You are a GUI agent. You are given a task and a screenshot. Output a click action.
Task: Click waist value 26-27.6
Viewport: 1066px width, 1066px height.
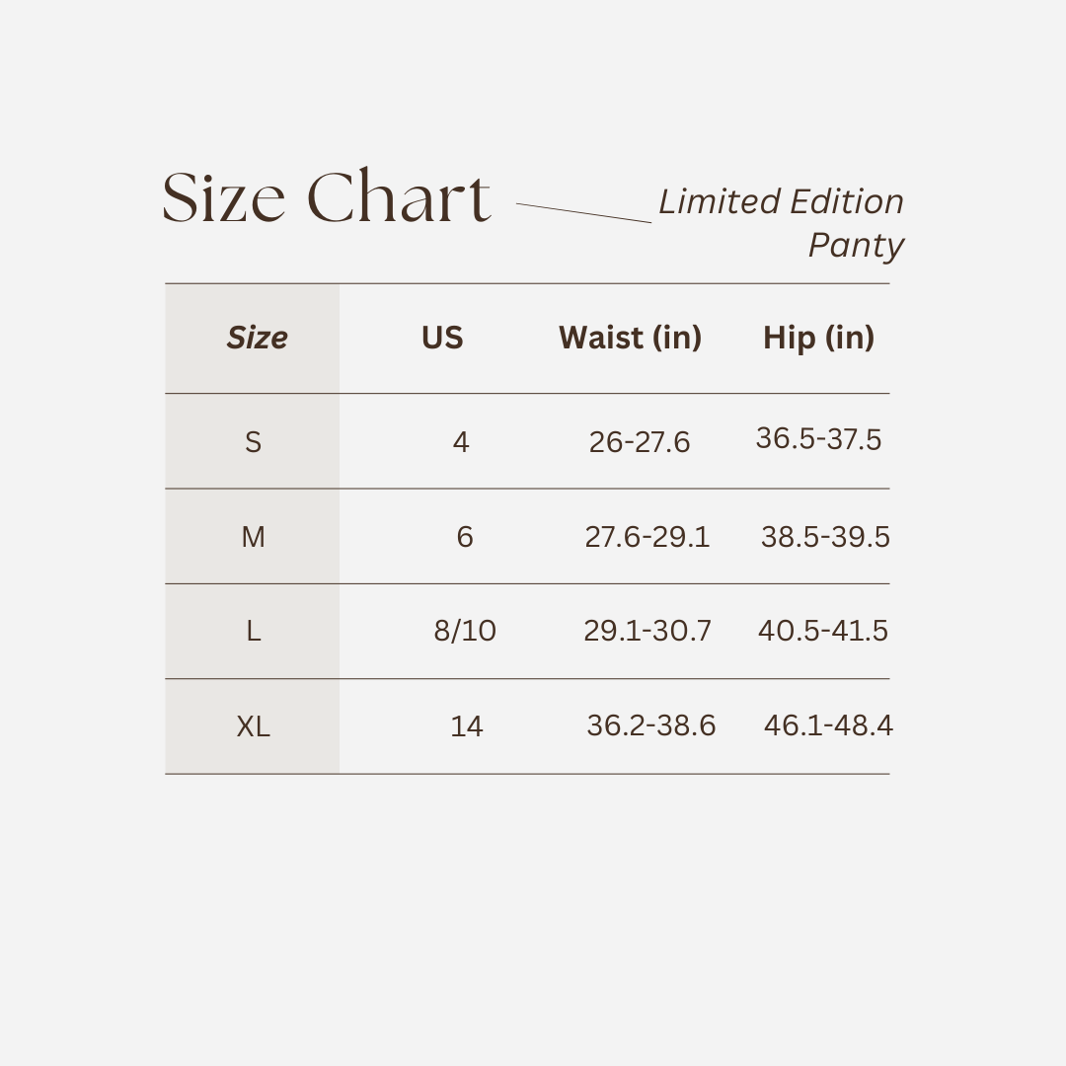(640, 442)
